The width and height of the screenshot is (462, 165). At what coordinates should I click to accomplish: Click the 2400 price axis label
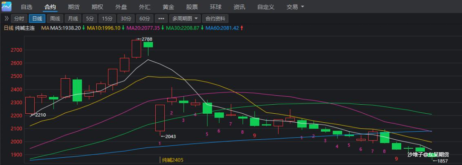click(x=17, y=89)
